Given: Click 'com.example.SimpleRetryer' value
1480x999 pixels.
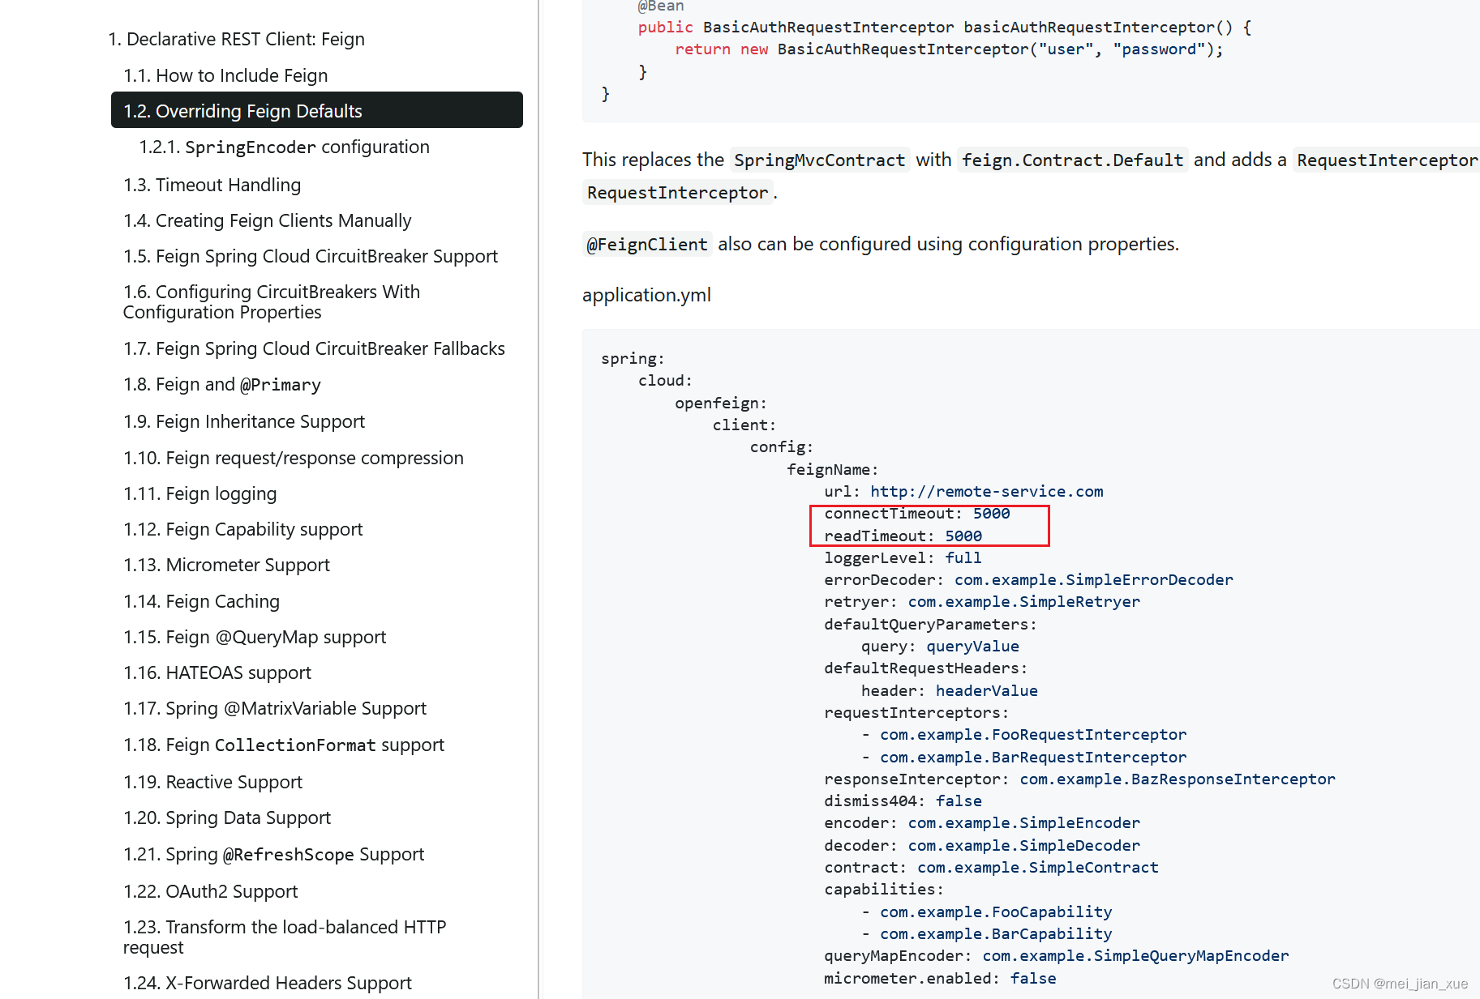Looking at the screenshot, I should [x=1023, y=602].
